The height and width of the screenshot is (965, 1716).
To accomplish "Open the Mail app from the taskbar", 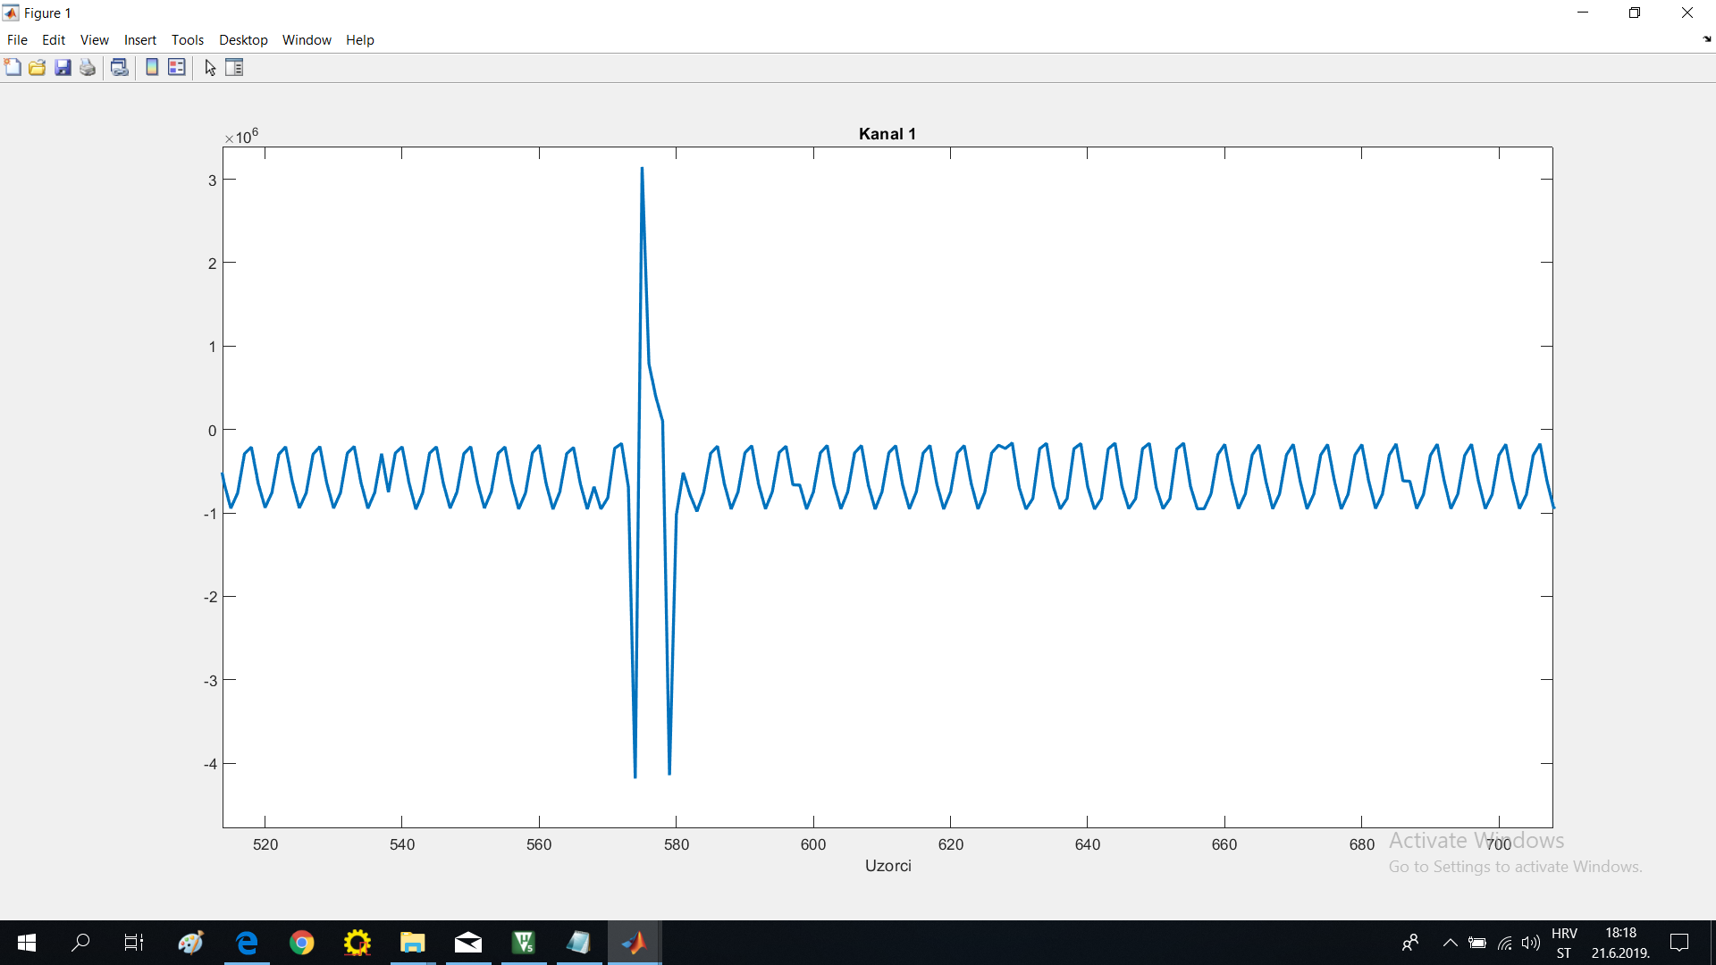I will point(467,943).
